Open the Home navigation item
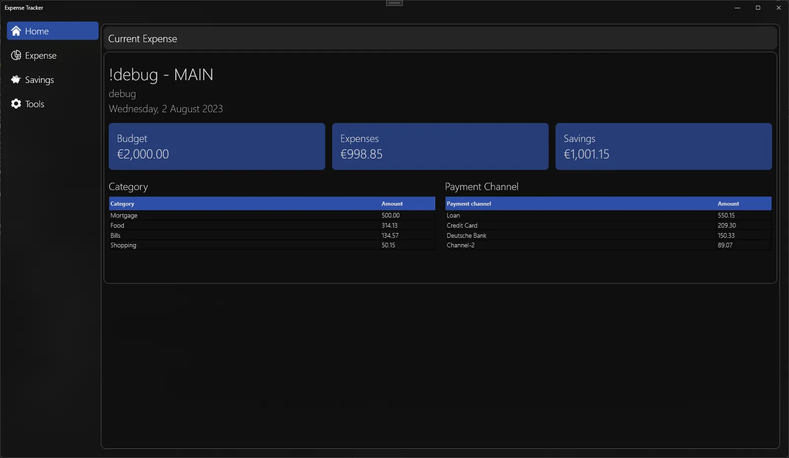 [x=53, y=31]
